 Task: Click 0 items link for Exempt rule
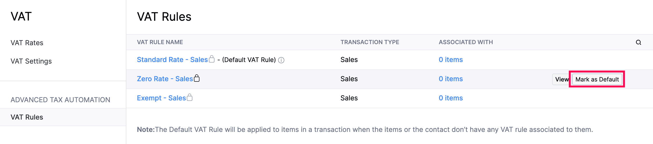tap(451, 98)
